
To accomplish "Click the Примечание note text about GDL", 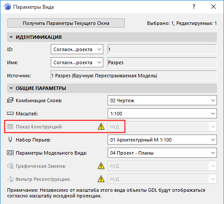I will click(106, 193).
